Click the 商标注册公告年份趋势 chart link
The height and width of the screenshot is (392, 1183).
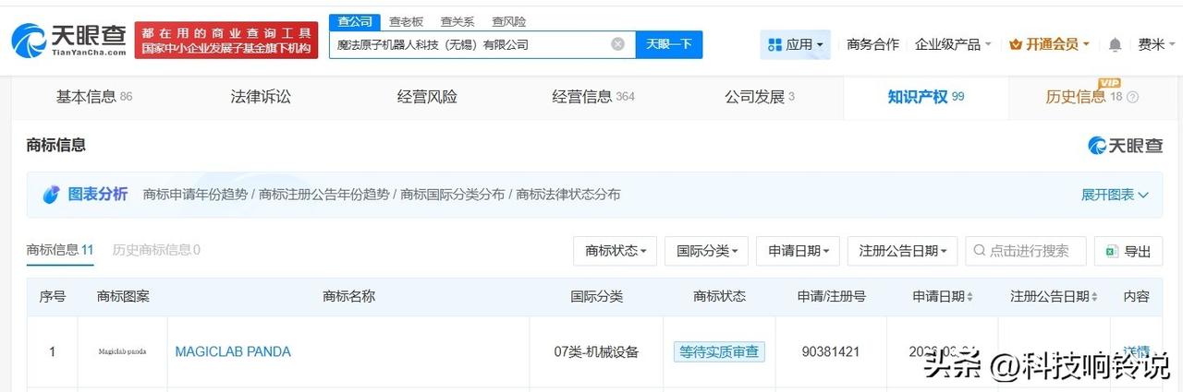323,195
